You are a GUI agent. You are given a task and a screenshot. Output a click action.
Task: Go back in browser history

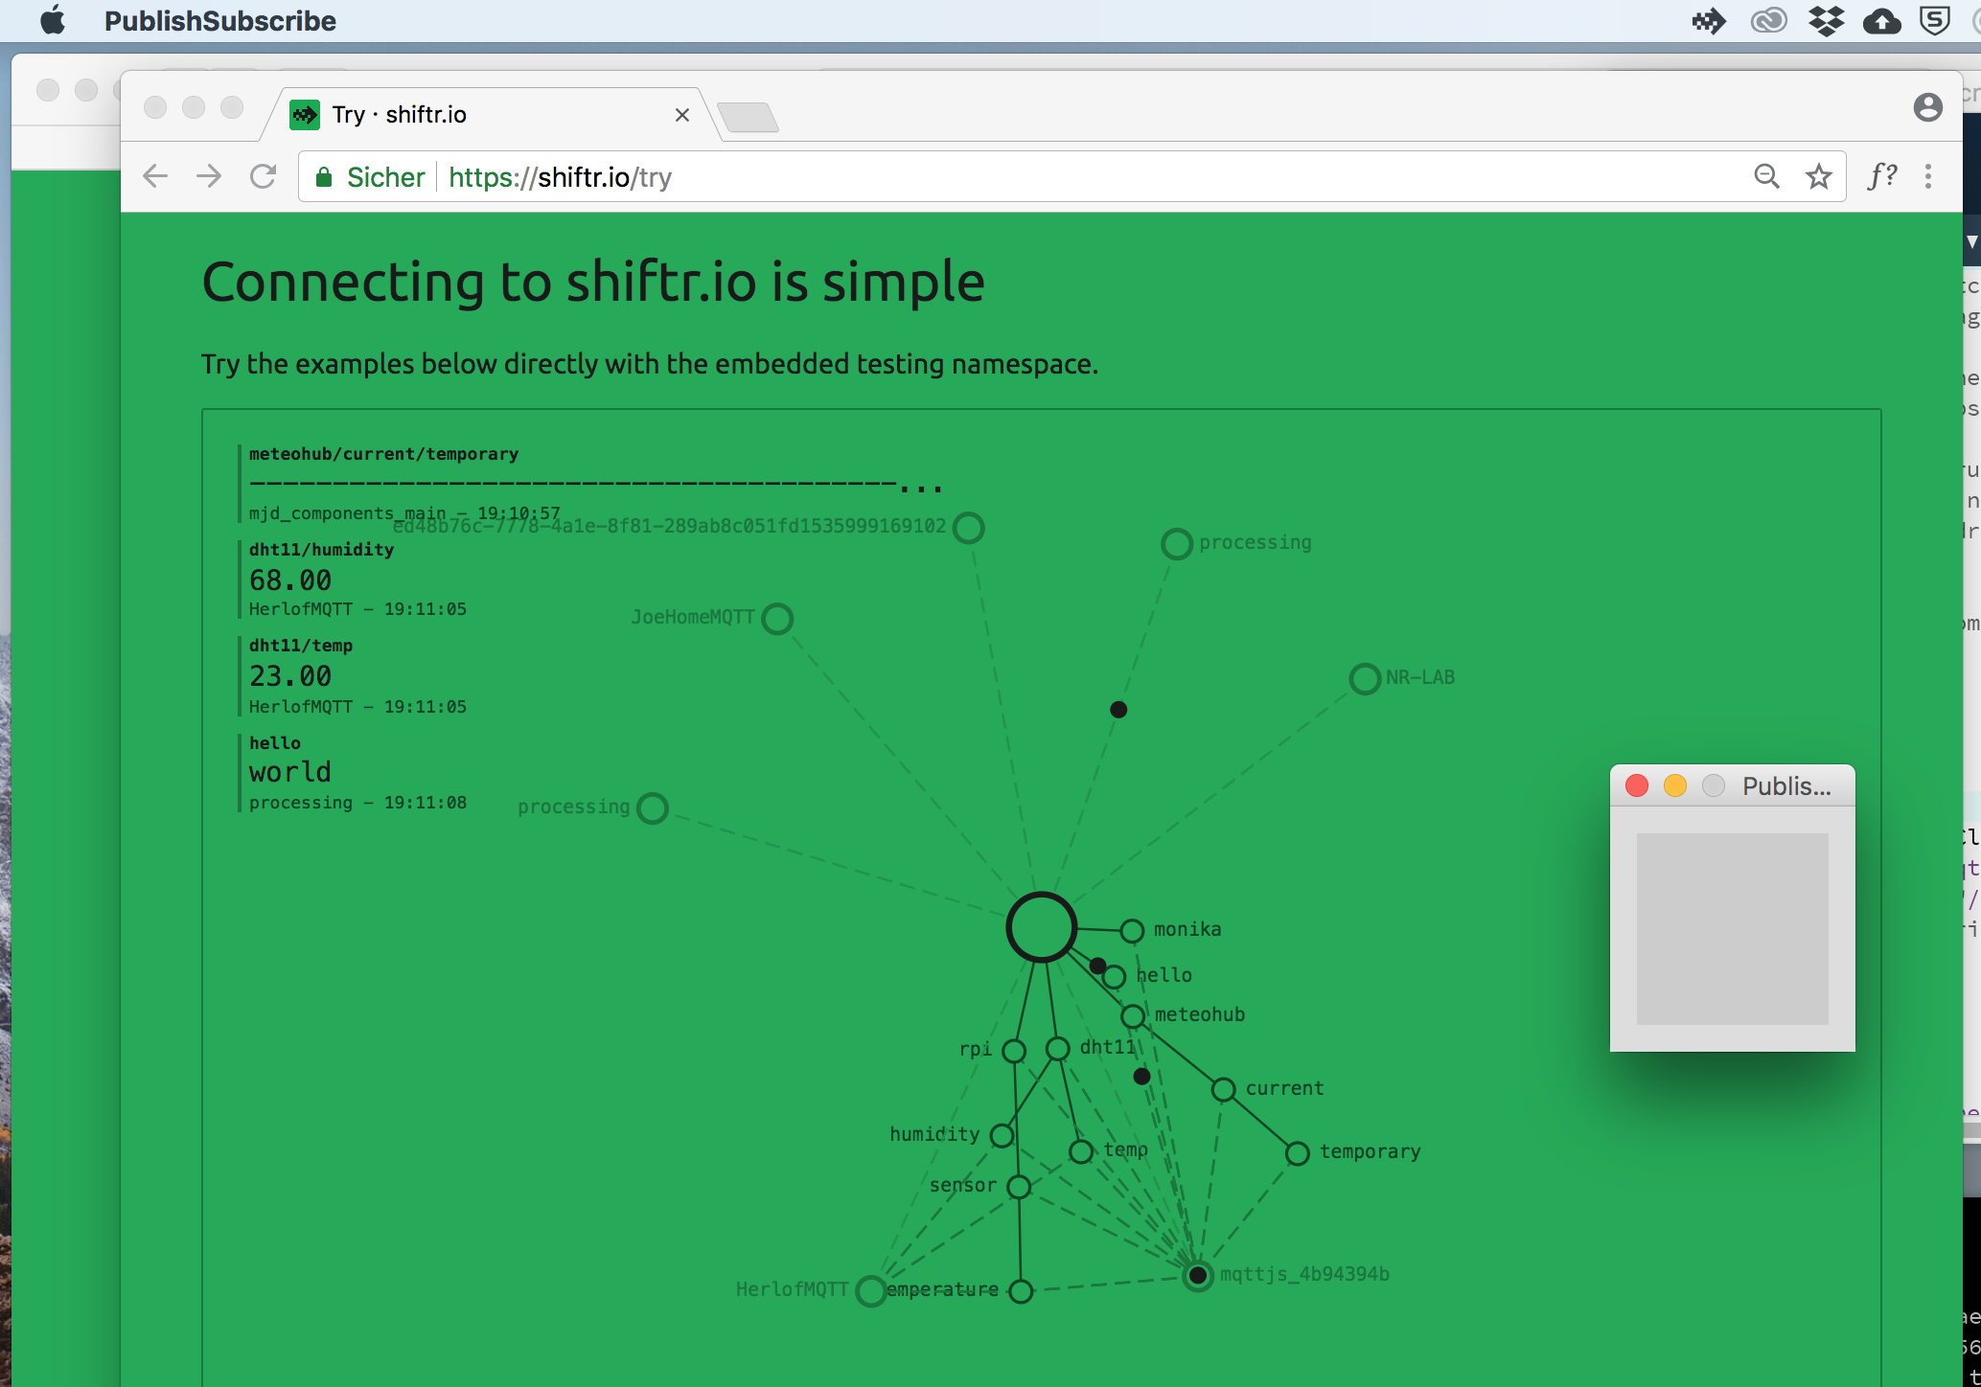[155, 176]
